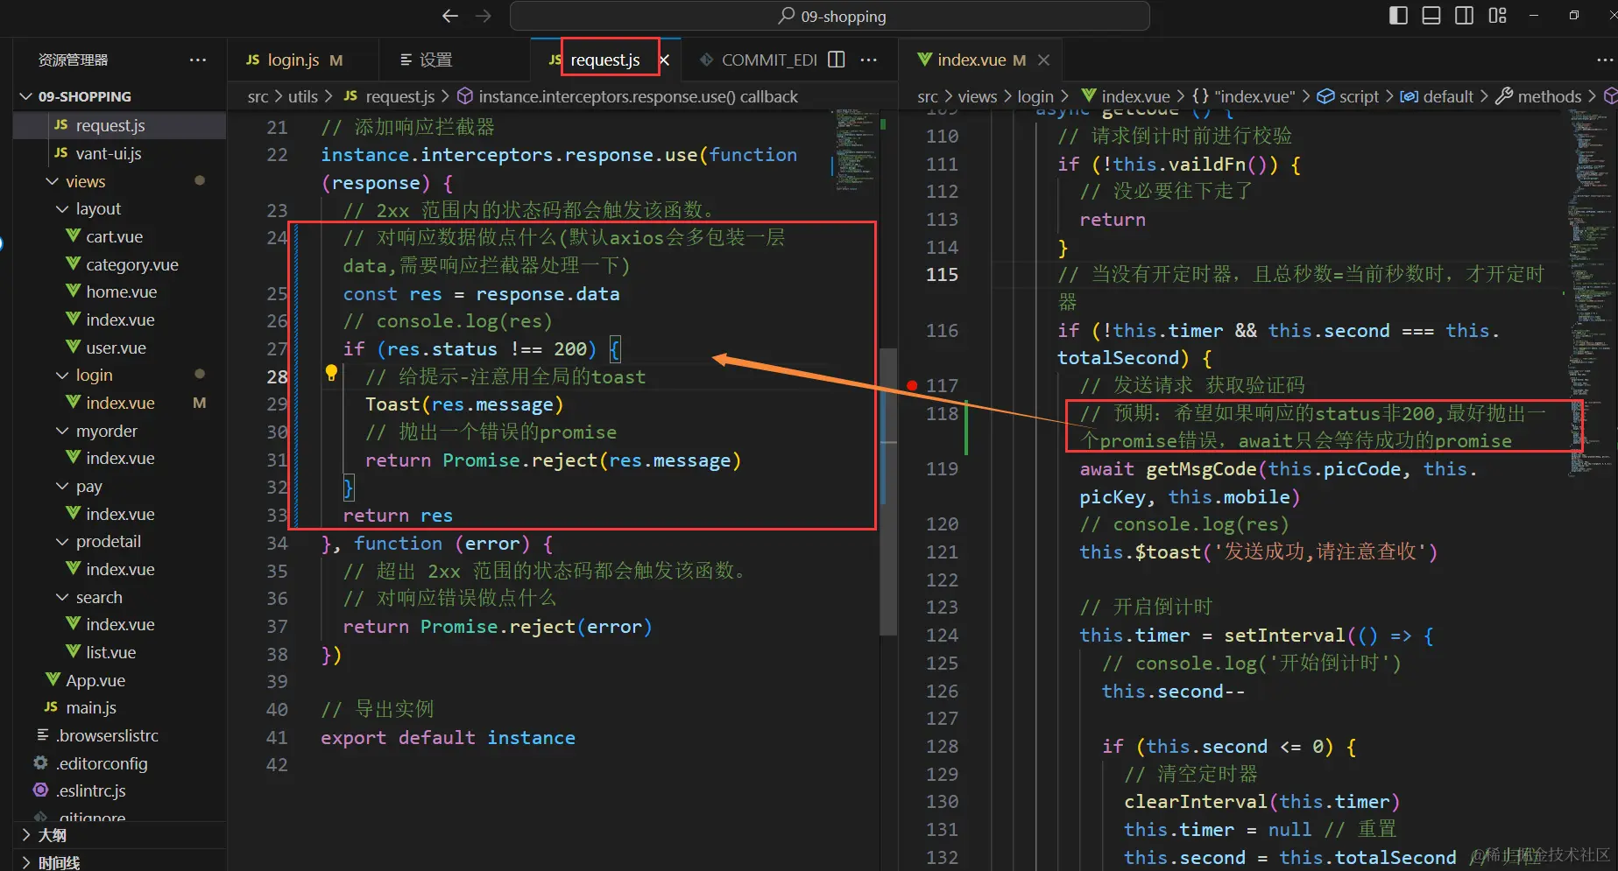The height and width of the screenshot is (871, 1618).
Task: Select the request.js editor tab
Action: click(604, 60)
